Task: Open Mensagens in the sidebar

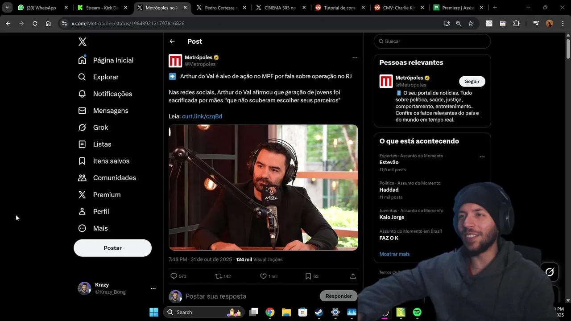Action: click(103, 111)
